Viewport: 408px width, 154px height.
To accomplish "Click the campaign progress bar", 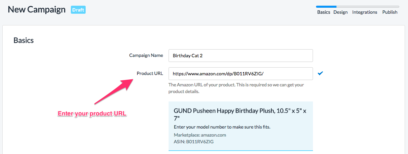I will pos(357,6).
